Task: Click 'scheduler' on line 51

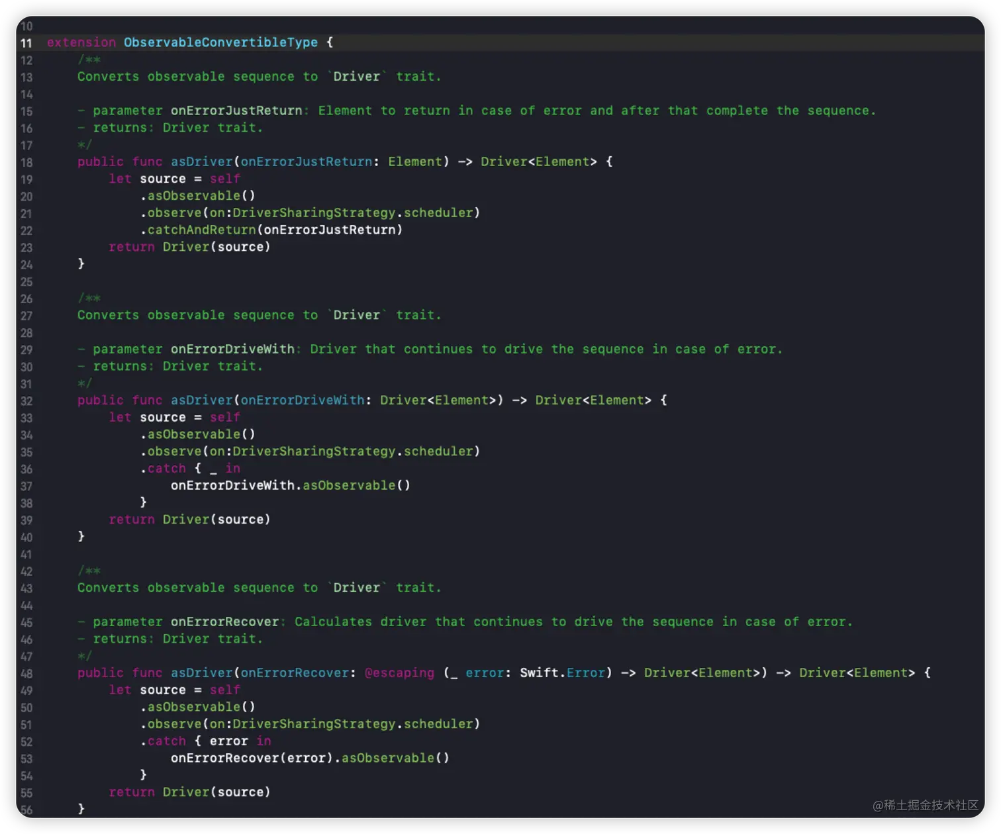Action: click(439, 724)
